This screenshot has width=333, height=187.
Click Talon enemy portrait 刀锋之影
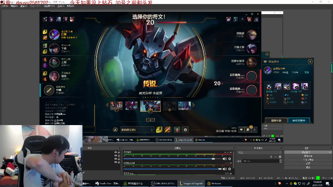pyautogui.click(x=252, y=49)
